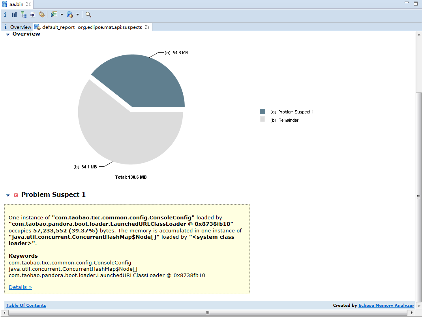422x317 pixels.
Task: Collapse the Problem Suspect 1 section
Action: point(8,195)
